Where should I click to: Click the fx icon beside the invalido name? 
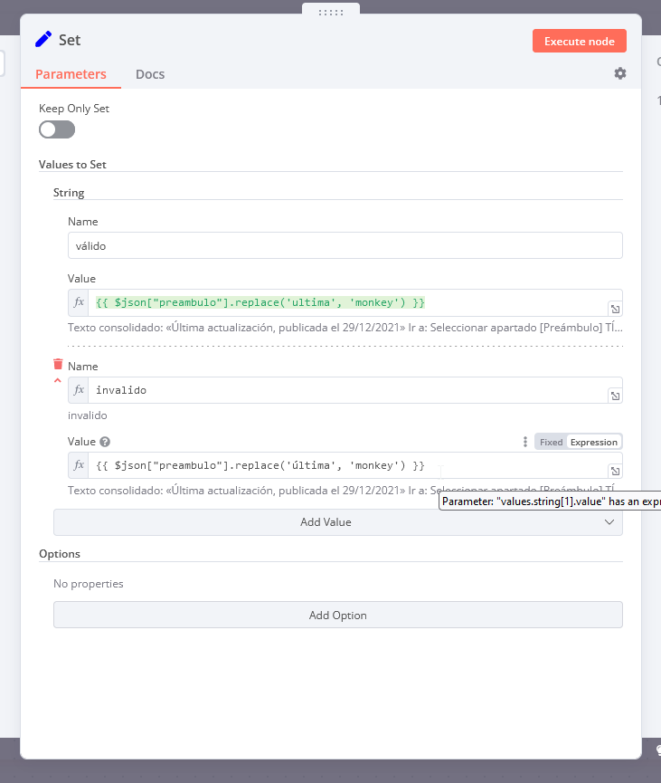79,389
